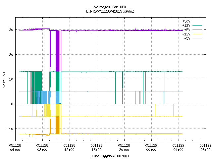Viewport: 212px width, 159px height.
Task: Click the -12V legend label
Action: 186,34
